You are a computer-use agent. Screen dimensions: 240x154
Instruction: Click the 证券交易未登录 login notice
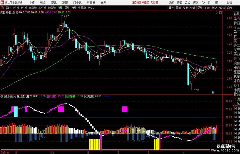coord(140,3)
